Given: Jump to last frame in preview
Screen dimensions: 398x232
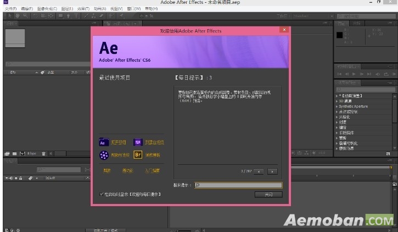Looking at the screenshot, I should [x=369, y=74].
